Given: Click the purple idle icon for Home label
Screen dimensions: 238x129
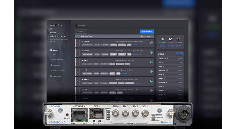Looking at the screenshot, I should pyautogui.click(x=179, y=74).
